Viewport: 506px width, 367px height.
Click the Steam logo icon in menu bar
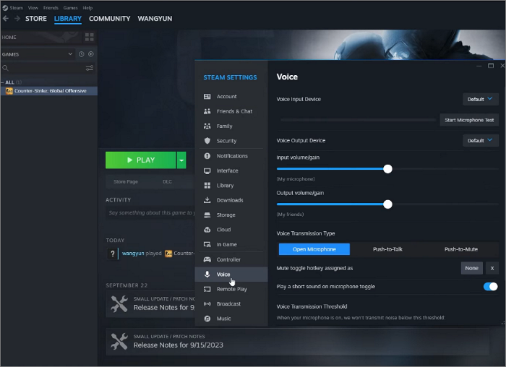(x=5, y=8)
